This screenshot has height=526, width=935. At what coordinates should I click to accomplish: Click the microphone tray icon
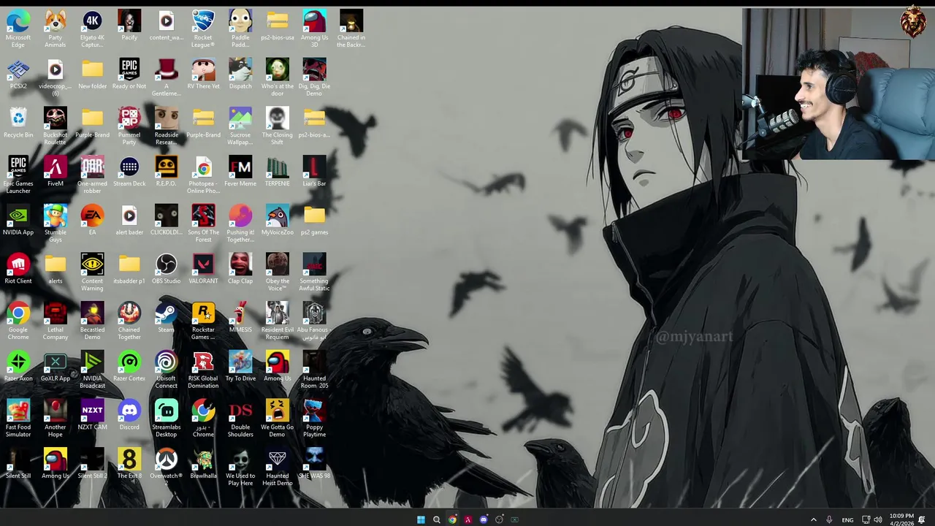(829, 519)
